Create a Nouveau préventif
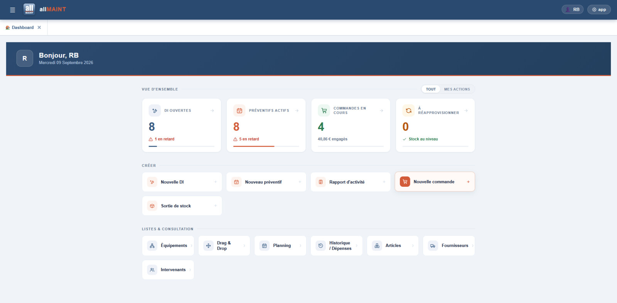This screenshot has width=617, height=303. [x=266, y=182]
